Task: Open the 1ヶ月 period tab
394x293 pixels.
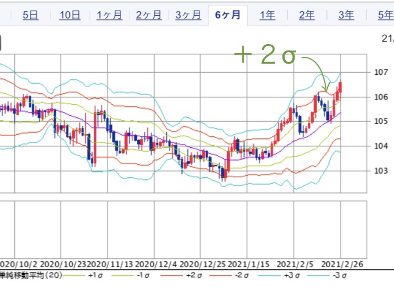Action: [x=109, y=15]
